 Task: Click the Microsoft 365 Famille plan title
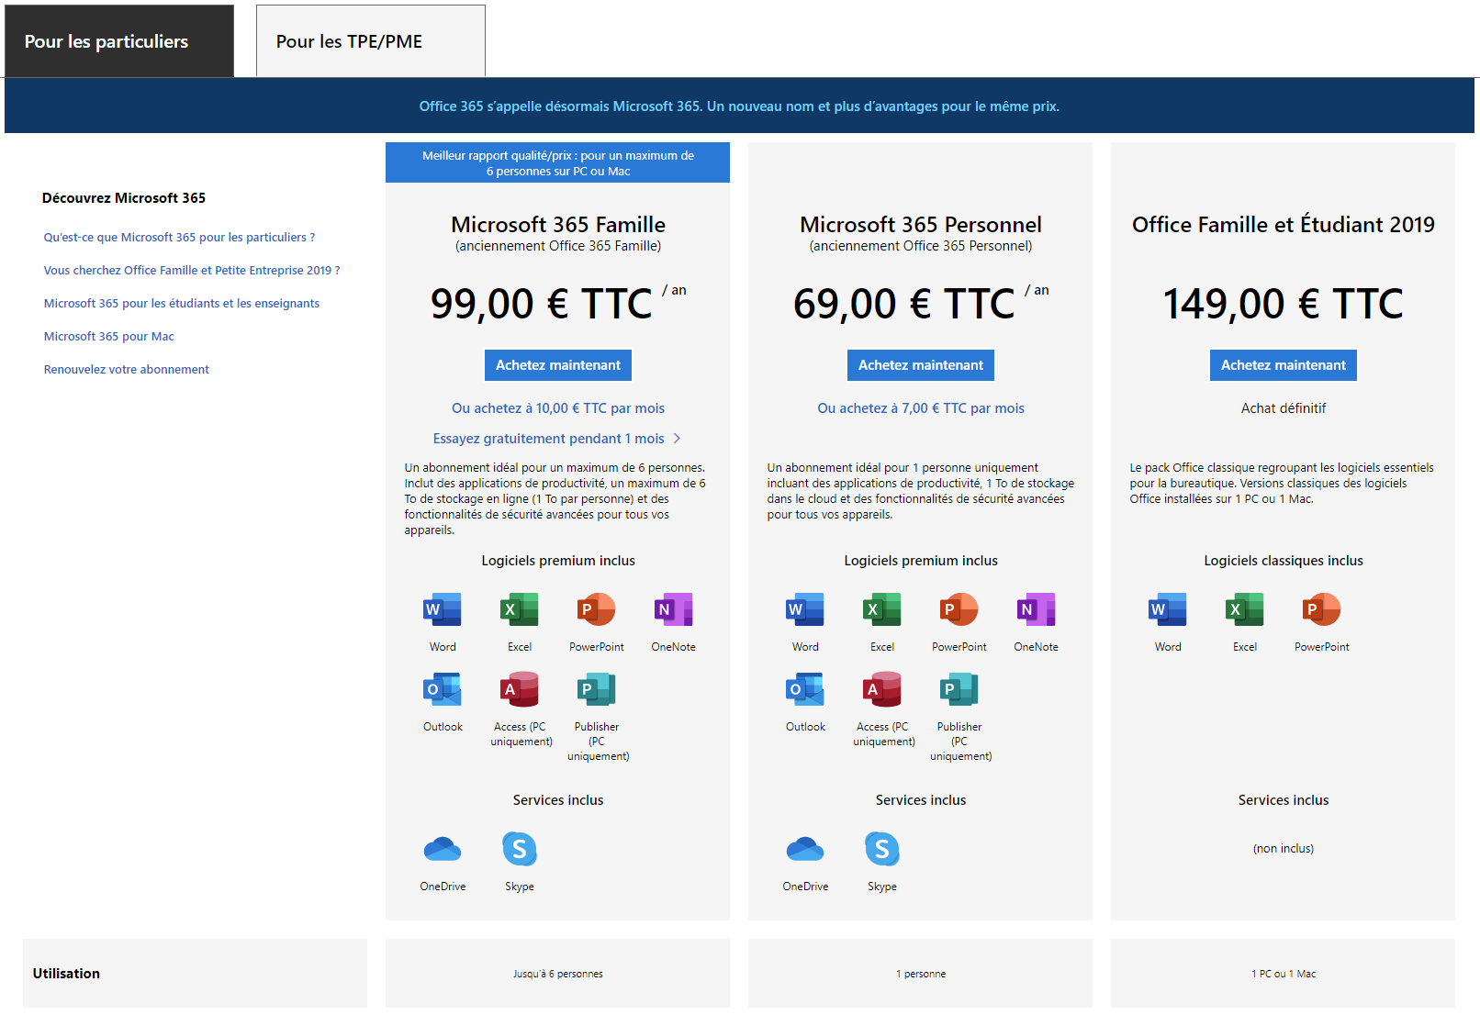[x=558, y=225]
